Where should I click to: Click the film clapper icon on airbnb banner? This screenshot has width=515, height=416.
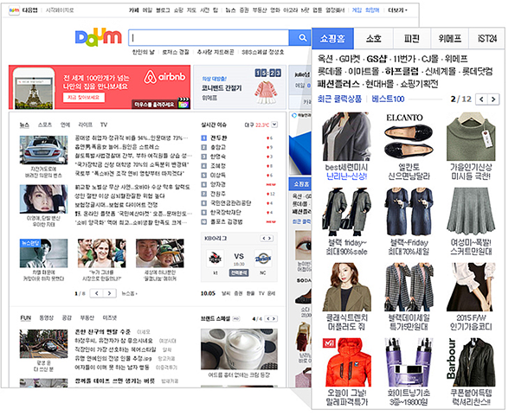click(183, 103)
